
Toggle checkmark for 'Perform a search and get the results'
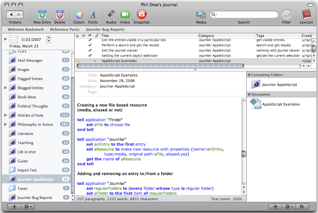coord(90,45)
